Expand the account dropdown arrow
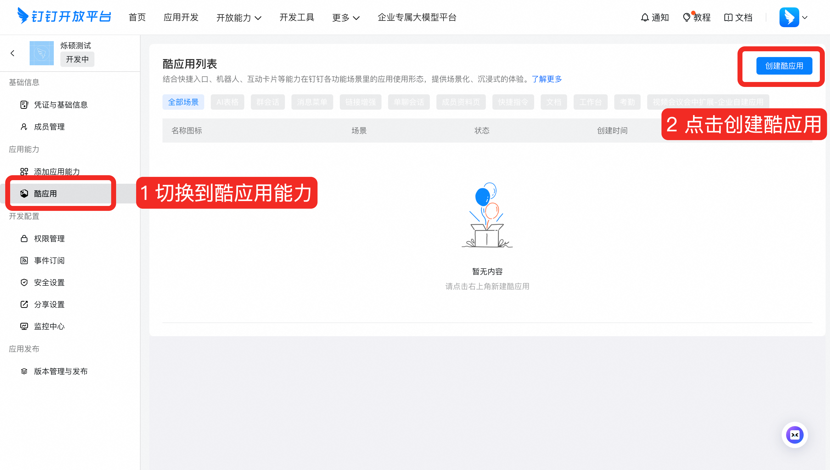Screen dimensions: 830x470 tap(805, 18)
